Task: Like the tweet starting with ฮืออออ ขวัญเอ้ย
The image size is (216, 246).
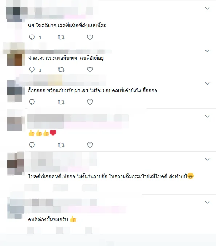Action: [x=90, y=102]
